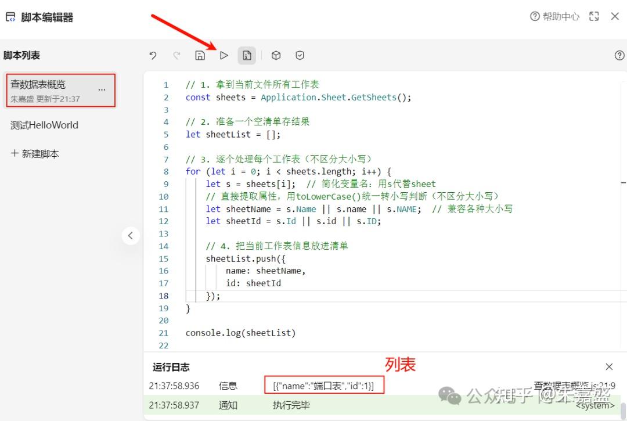Run the script with the play icon
This screenshot has width=627, height=421.
coord(224,55)
